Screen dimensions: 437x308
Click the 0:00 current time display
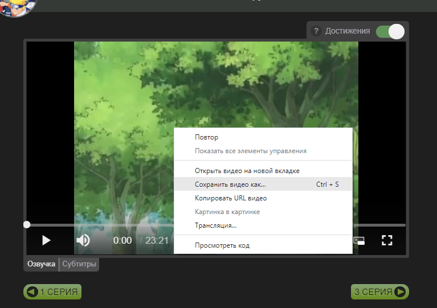pyautogui.click(x=122, y=240)
